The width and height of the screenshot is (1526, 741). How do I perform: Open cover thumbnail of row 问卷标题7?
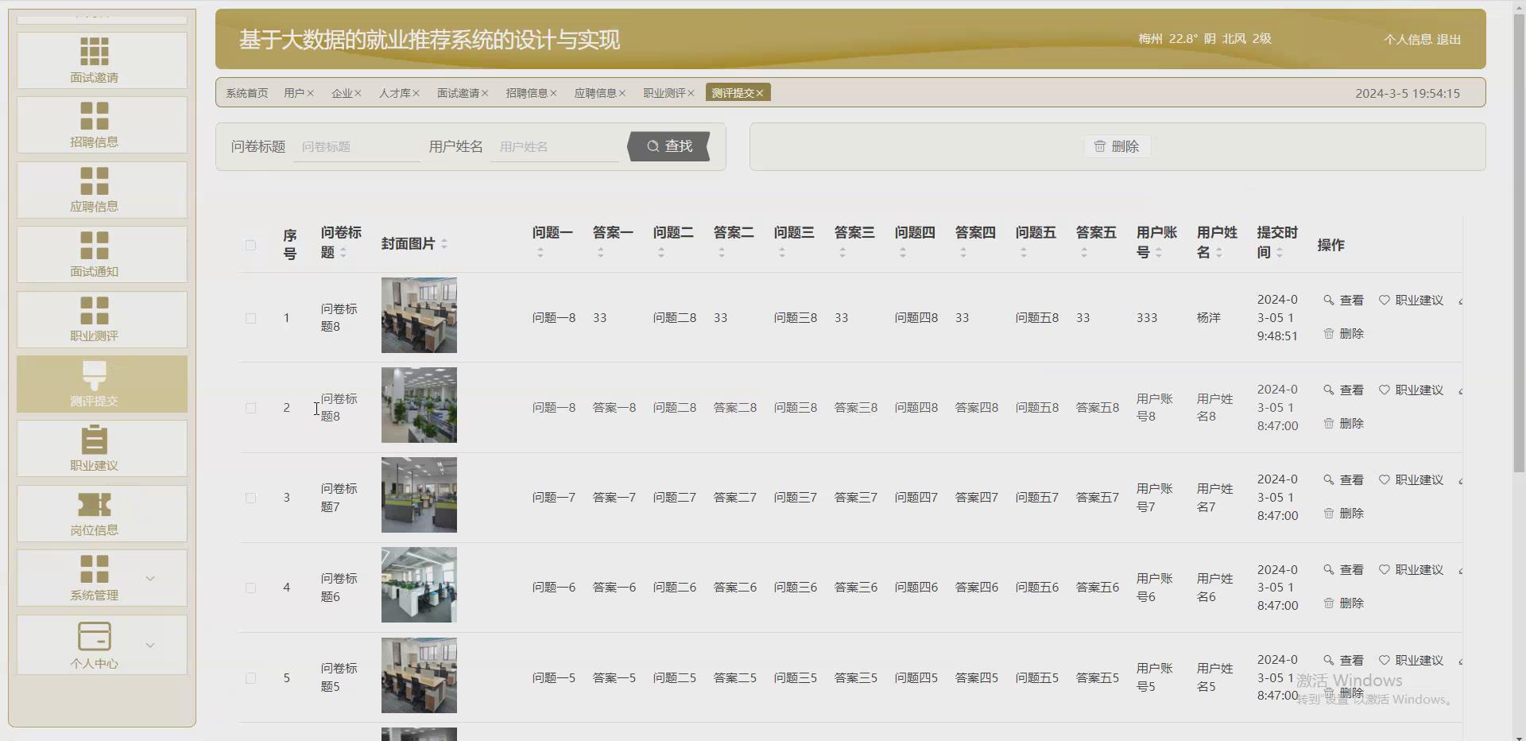tap(419, 495)
